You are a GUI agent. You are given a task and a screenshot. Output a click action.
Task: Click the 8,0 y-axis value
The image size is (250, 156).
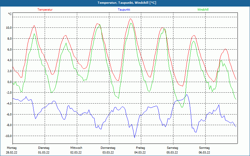[9, 38]
